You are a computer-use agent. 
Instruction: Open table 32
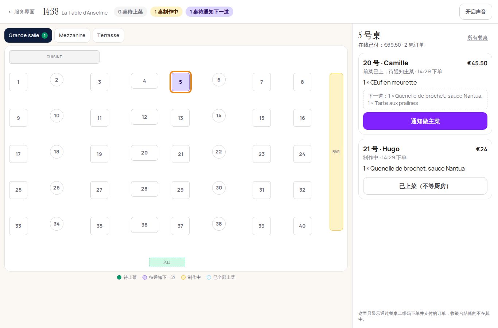(302, 190)
